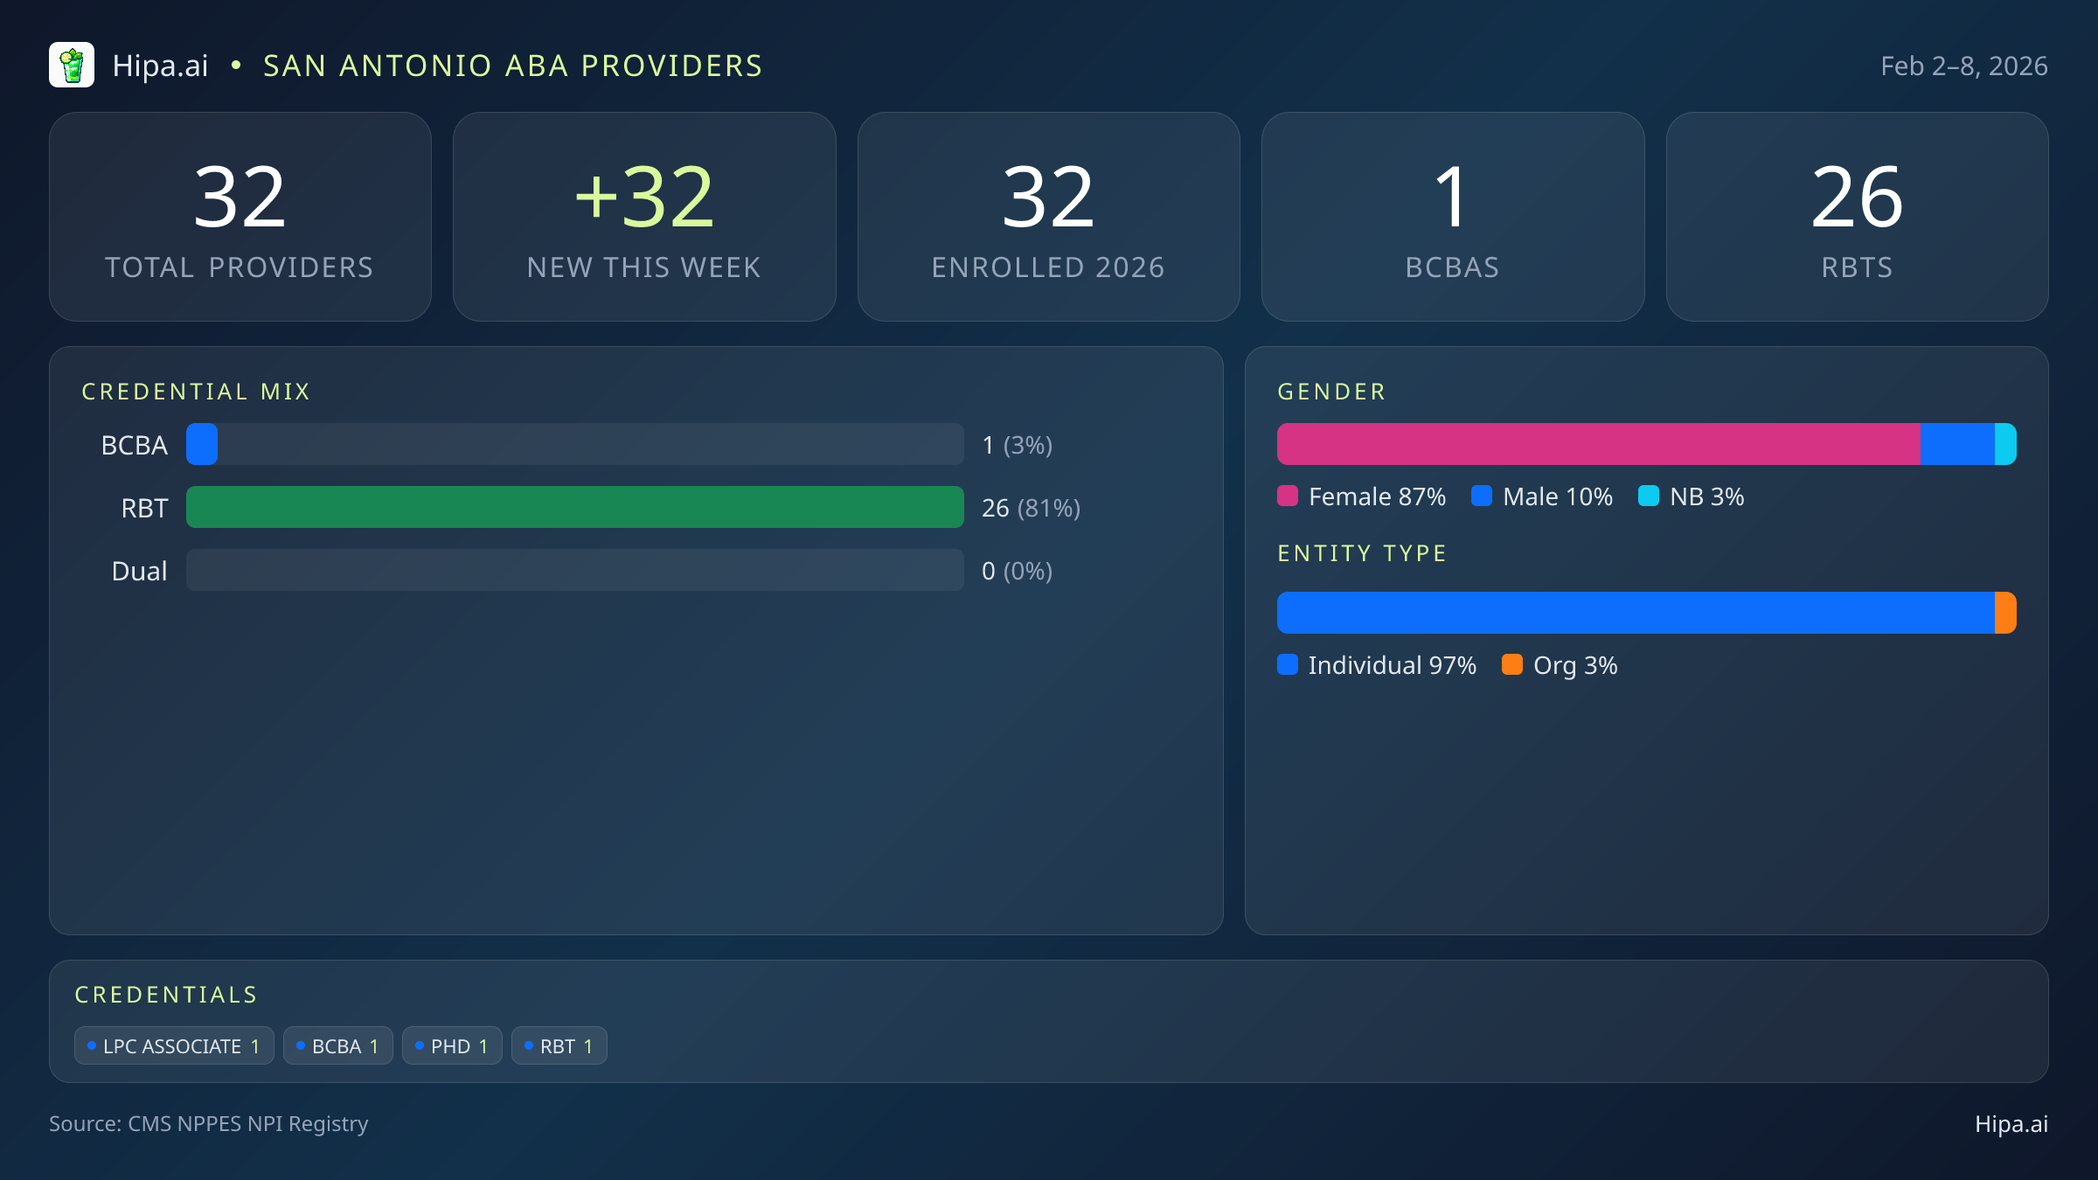Switch to the Entity Type section
2098x1180 pixels.
[x=1361, y=552]
